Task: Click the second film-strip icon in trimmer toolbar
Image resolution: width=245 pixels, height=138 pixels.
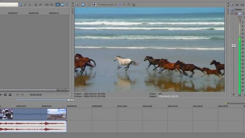Action: (51, 5)
